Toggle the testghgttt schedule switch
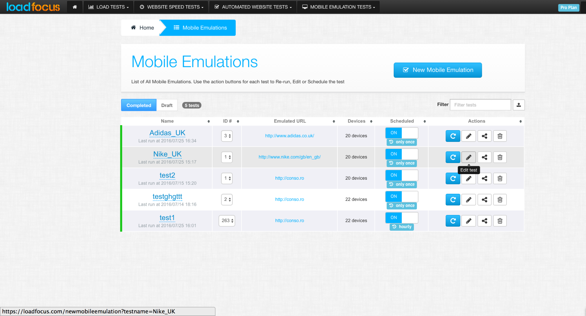 (402, 196)
